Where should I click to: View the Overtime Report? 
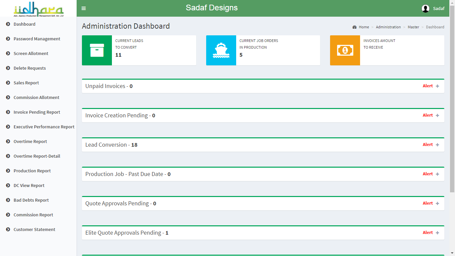tap(30, 141)
